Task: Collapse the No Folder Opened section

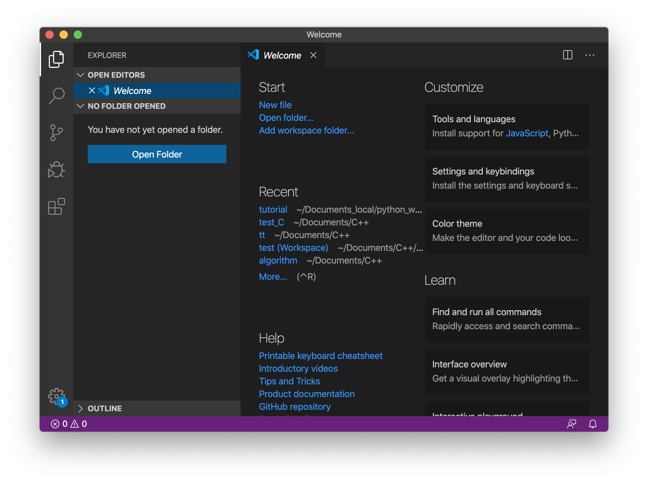Action: click(x=157, y=106)
